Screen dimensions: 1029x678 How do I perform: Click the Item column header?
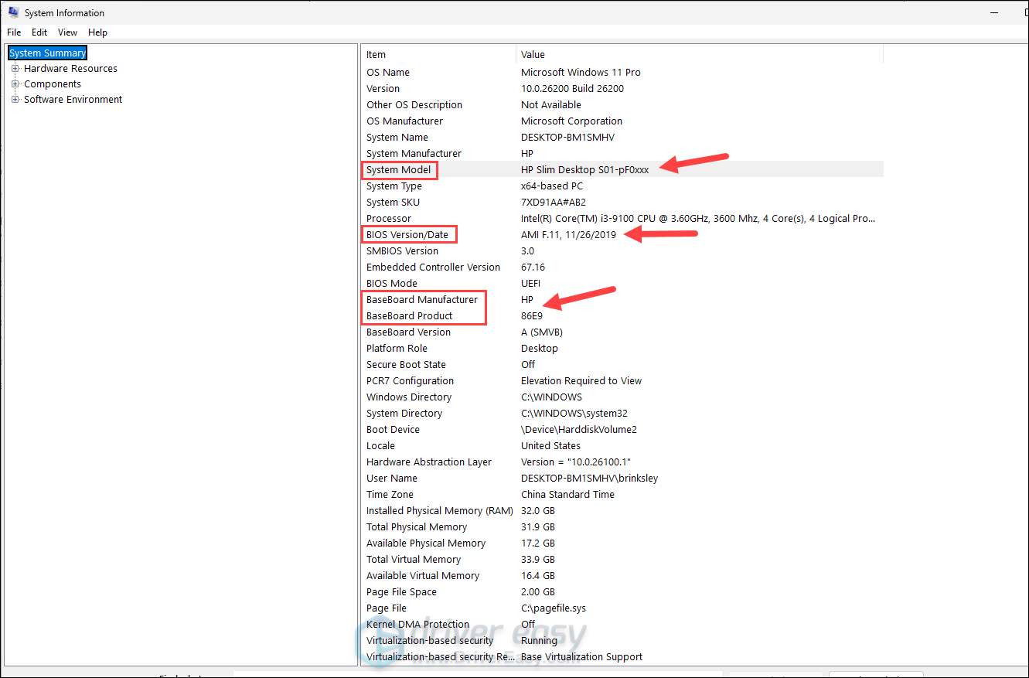pyautogui.click(x=438, y=54)
